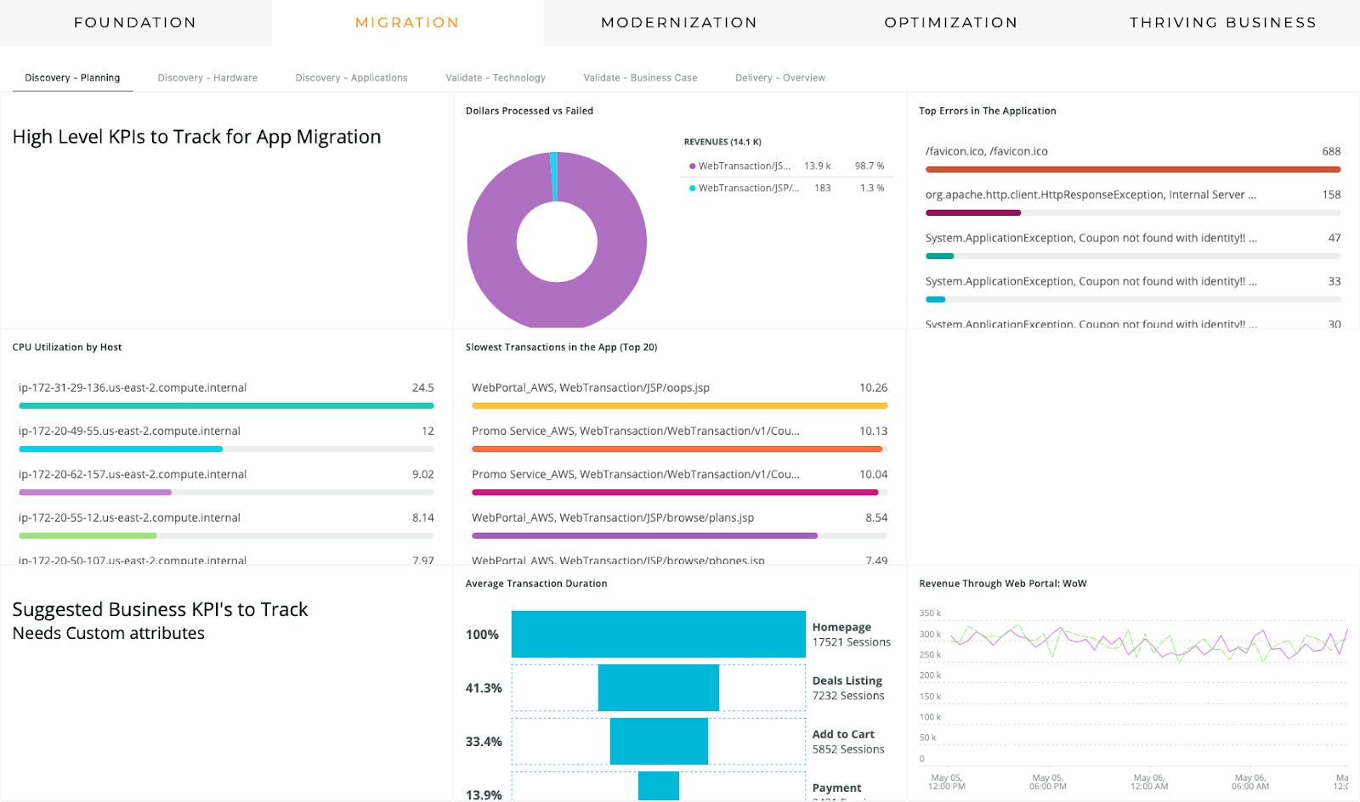Click the Deals Listing 41.3% funnel bar
This screenshot has height=802, width=1360.
(659, 687)
